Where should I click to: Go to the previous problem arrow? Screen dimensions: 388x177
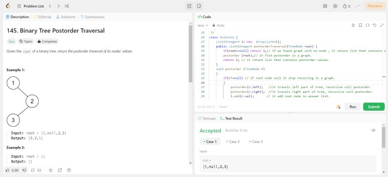[x=50, y=6]
